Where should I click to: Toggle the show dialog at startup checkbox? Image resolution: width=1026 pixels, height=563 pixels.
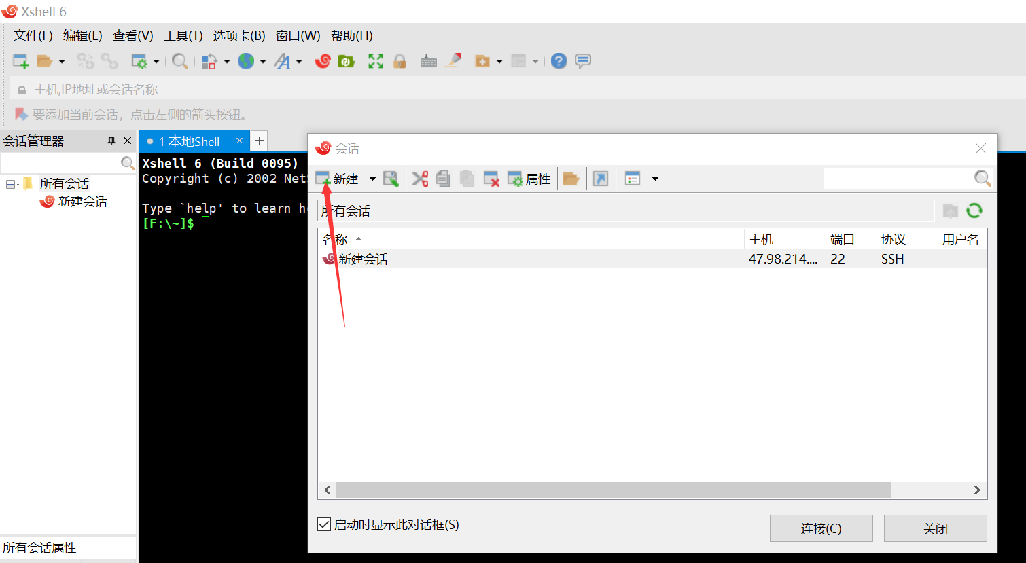pyautogui.click(x=324, y=524)
